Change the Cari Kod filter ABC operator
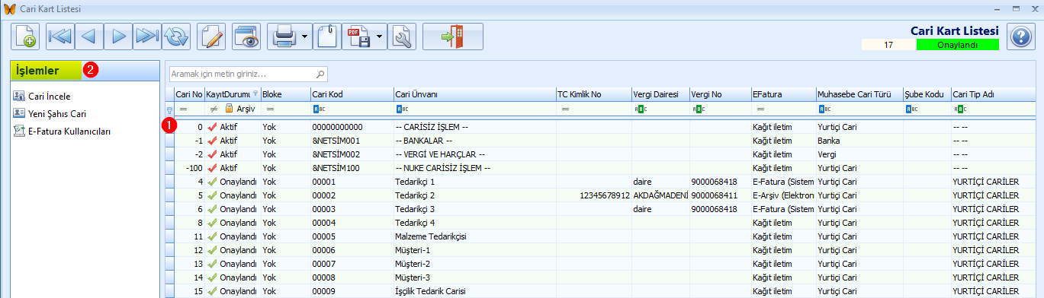This screenshot has height=298, width=1044. [x=320, y=109]
